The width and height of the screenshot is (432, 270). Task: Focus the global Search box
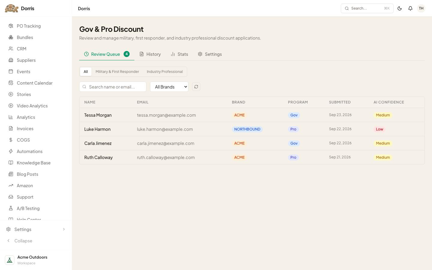367,8
